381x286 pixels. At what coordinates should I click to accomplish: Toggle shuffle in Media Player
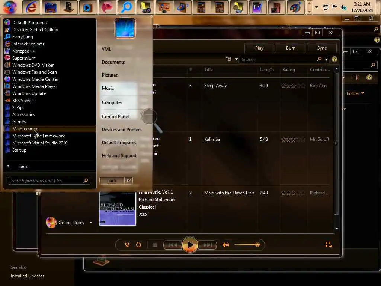click(x=127, y=245)
